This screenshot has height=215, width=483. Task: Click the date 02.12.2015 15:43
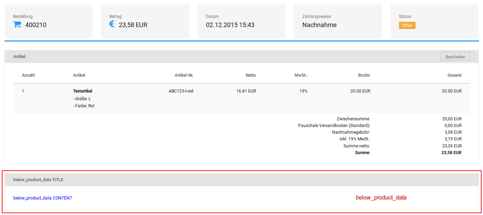(x=230, y=25)
